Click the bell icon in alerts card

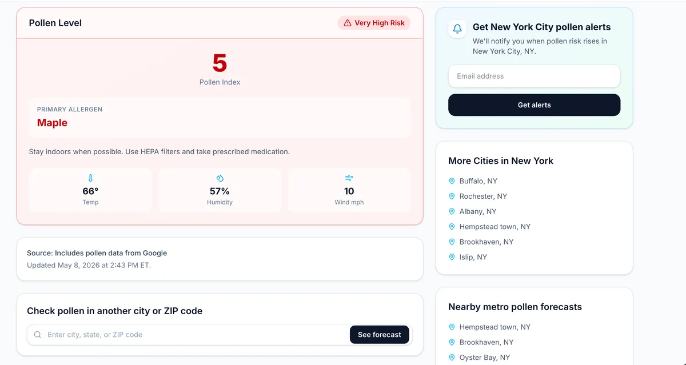coord(457,29)
